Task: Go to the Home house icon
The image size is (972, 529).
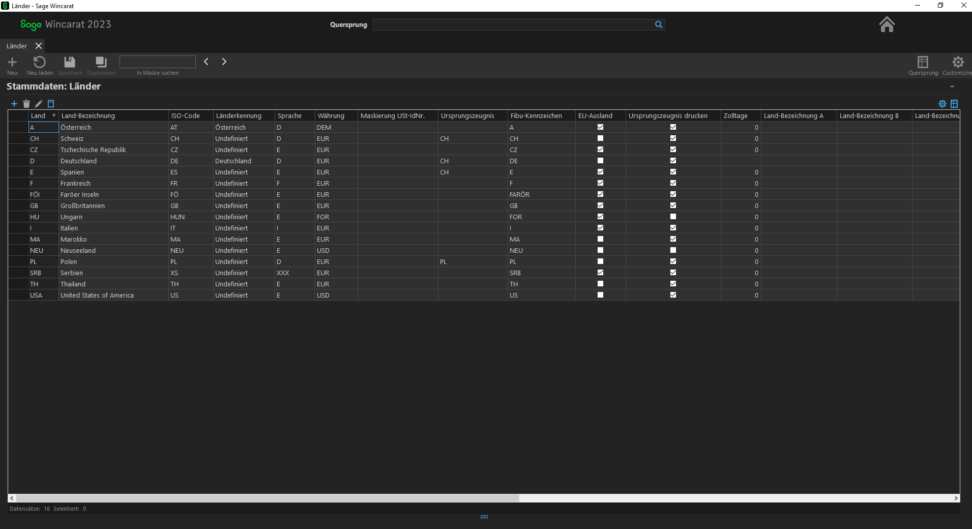Action: (887, 24)
